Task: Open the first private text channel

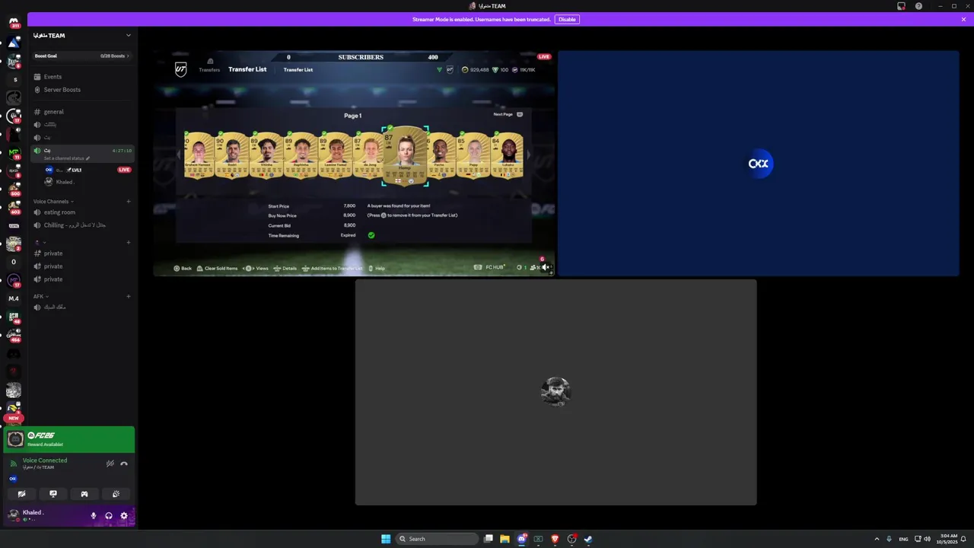Action: pos(82,253)
